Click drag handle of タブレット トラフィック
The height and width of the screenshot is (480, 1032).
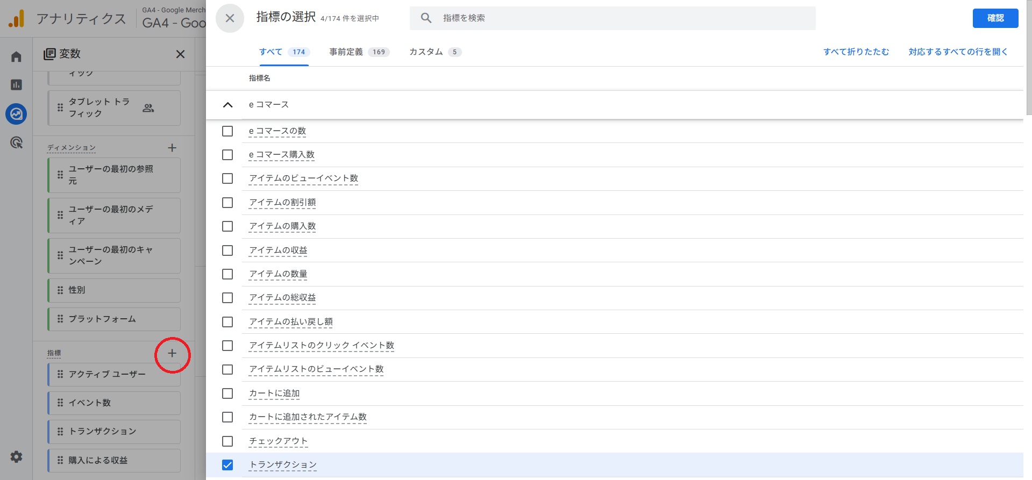pyautogui.click(x=60, y=108)
